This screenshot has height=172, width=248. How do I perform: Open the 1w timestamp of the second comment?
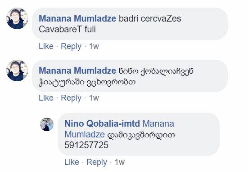(x=94, y=98)
